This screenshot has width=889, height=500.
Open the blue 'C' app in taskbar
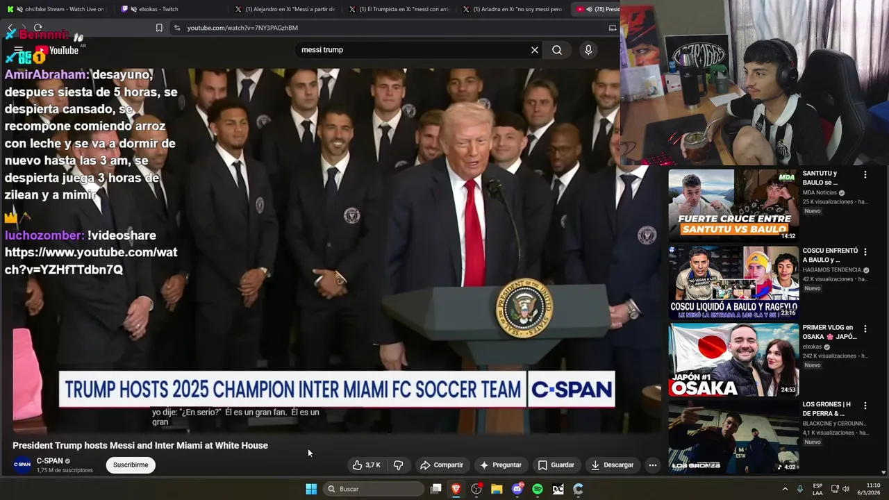click(578, 489)
